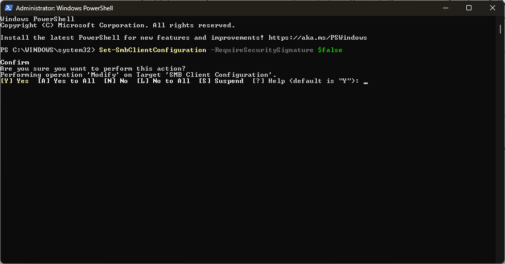Click the [N] No option text
505x264 pixels.
tap(116, 81)
